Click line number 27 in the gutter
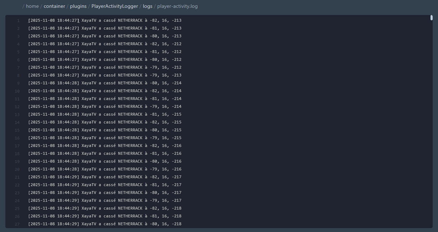Image resolution: width=438 pixels, height=232 pixels. 17,224
